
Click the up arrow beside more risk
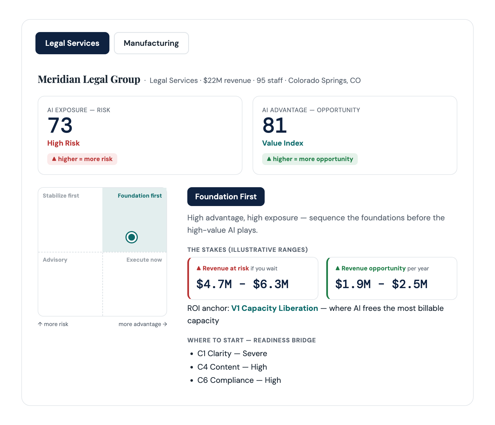40,324
